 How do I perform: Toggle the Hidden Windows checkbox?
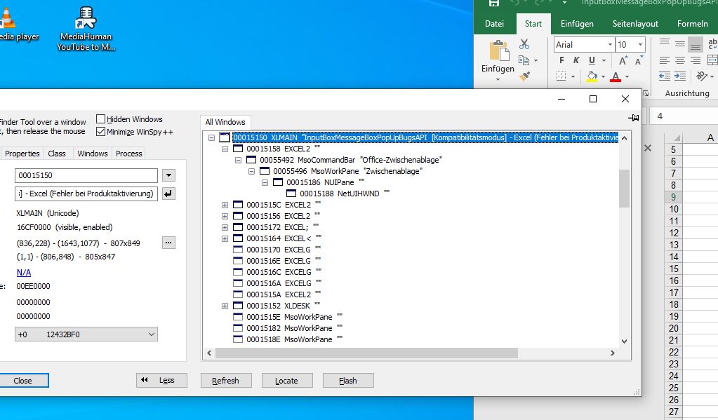click(101, 119)
